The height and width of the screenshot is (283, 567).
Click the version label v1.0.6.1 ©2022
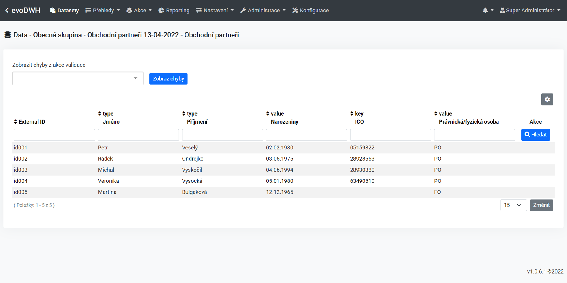pos(545,272)
